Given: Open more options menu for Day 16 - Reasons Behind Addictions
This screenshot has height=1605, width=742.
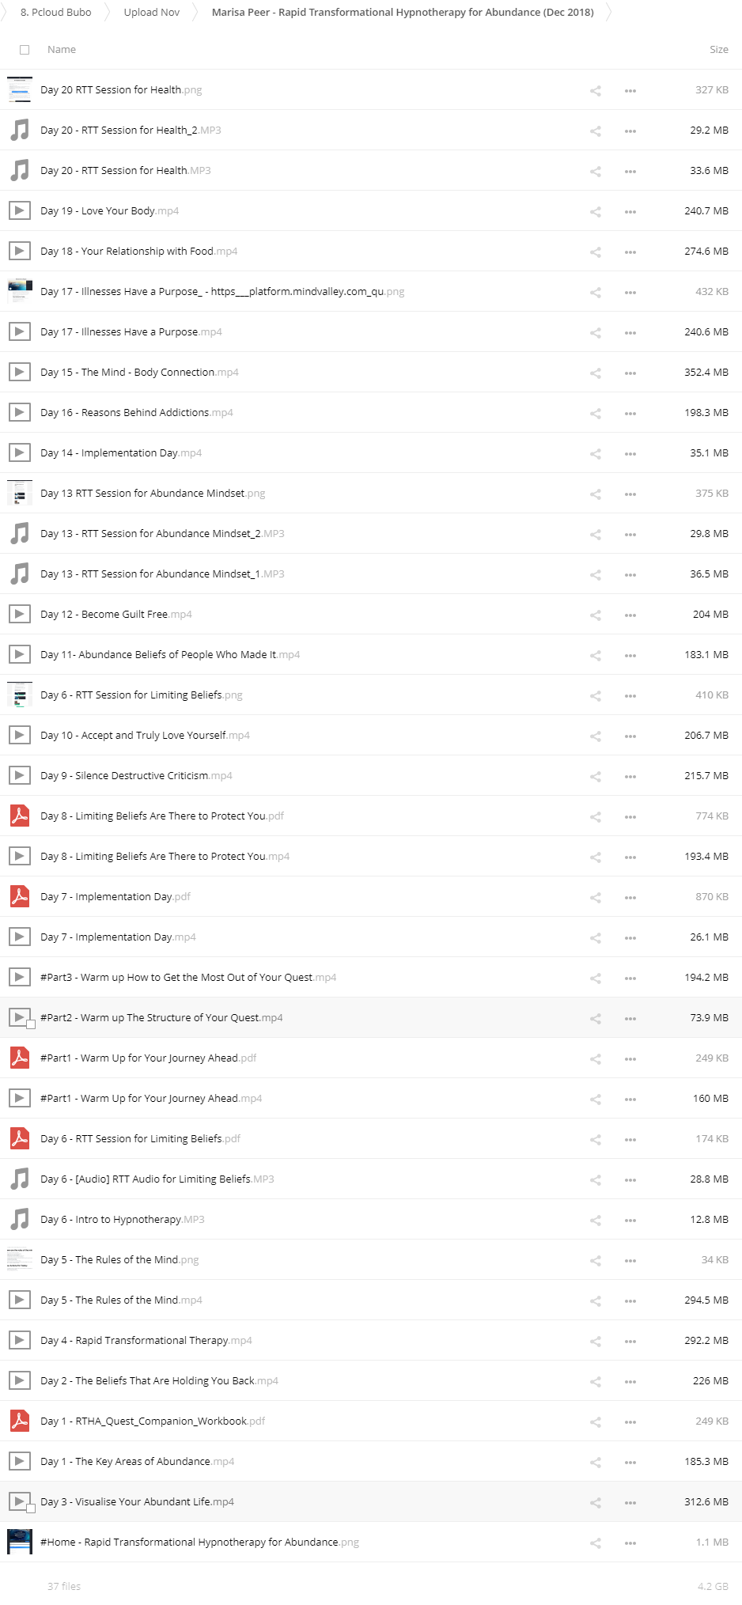Looking at the screenshot, I should click(630, 414).
